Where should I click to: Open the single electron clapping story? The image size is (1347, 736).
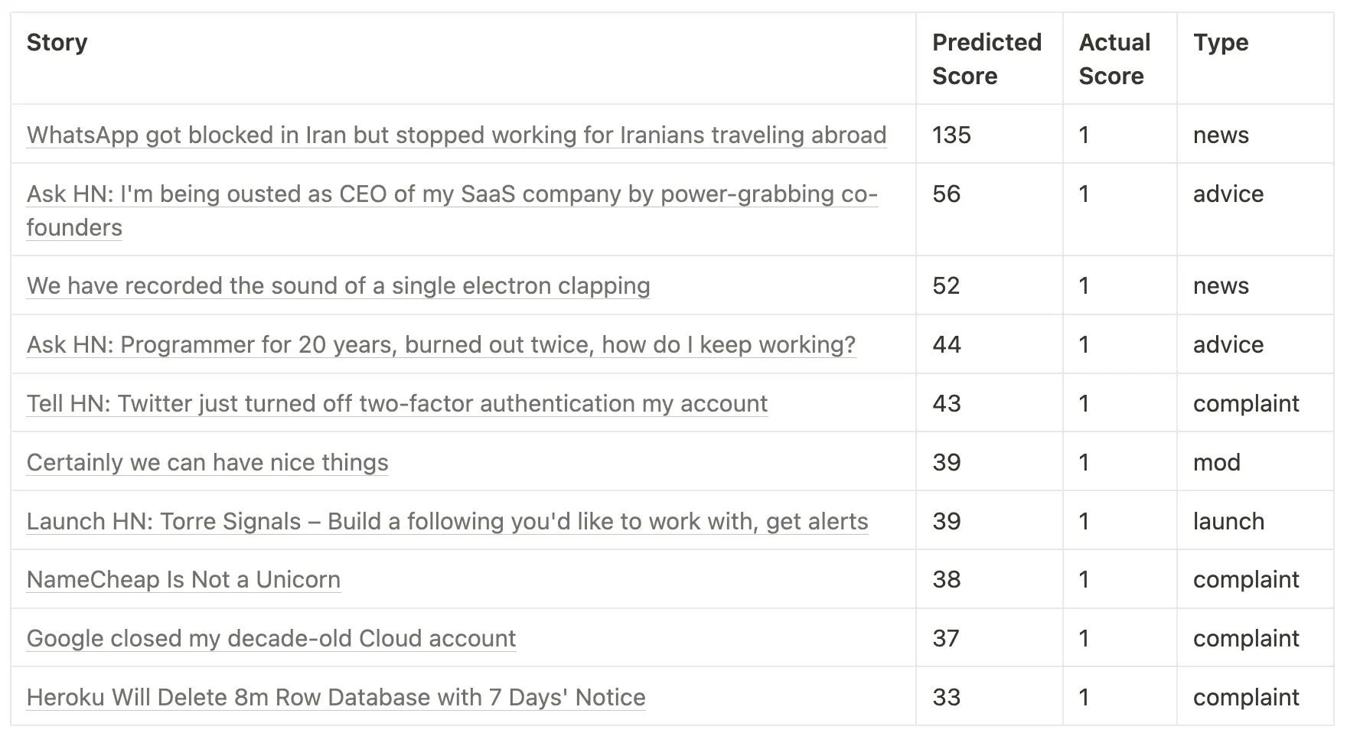click(x=338, y=286)
